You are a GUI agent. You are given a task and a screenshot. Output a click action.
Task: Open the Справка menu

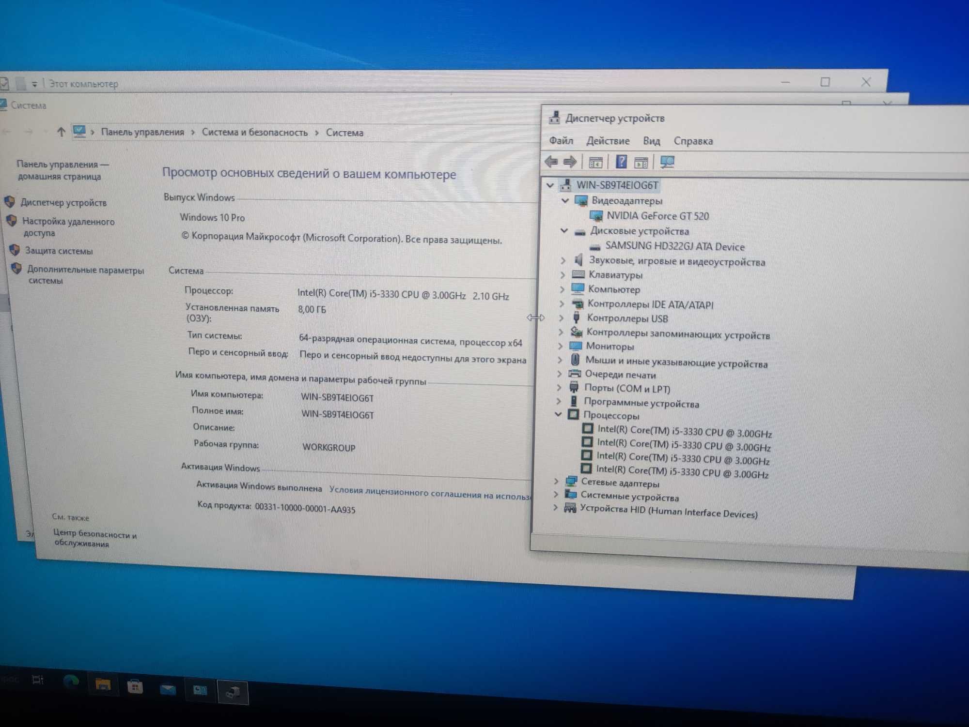click(x=693, y=141)
